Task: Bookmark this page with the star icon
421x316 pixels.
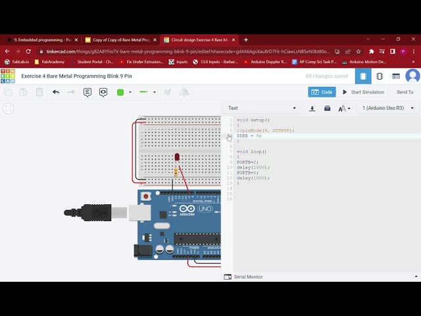Action: (359, 51)
